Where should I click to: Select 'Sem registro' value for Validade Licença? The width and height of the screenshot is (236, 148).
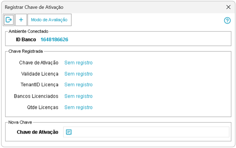78,74
